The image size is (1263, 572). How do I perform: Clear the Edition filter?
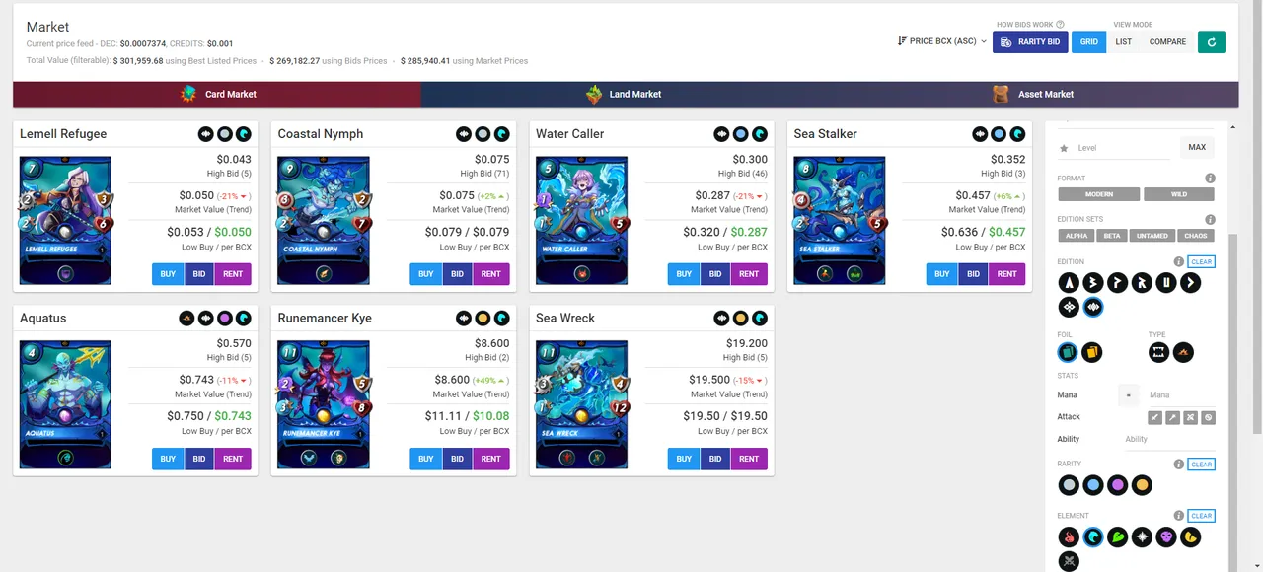coord(1201,261)
